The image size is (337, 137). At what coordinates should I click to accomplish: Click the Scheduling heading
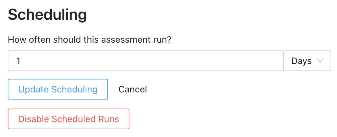47,15
